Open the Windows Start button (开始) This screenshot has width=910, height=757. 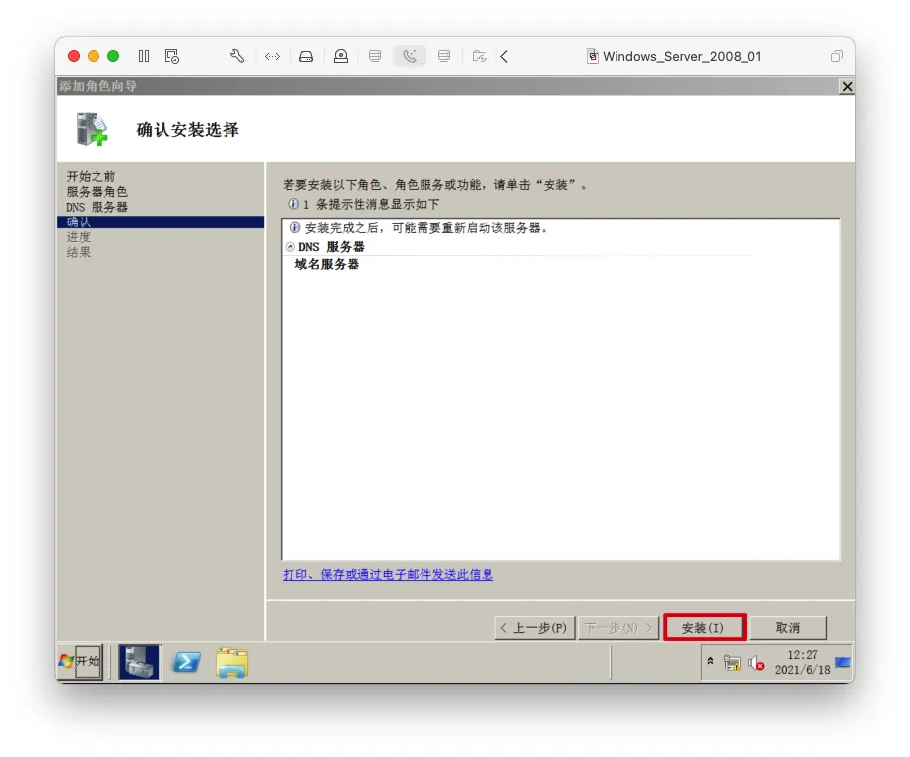[x=80, y=662]
